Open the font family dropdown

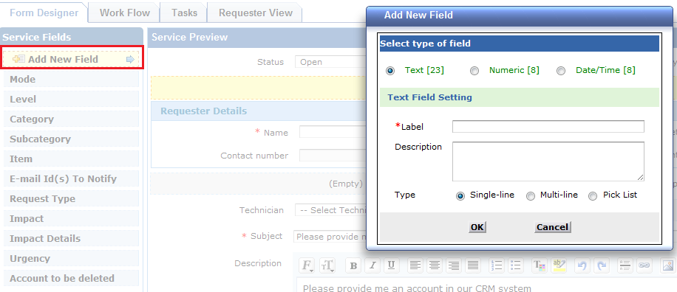(307, 265)
